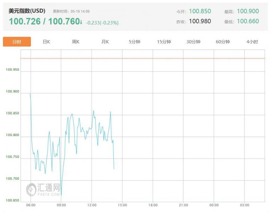
Task: Select the 分时 tab
Action: coord(17,42)
